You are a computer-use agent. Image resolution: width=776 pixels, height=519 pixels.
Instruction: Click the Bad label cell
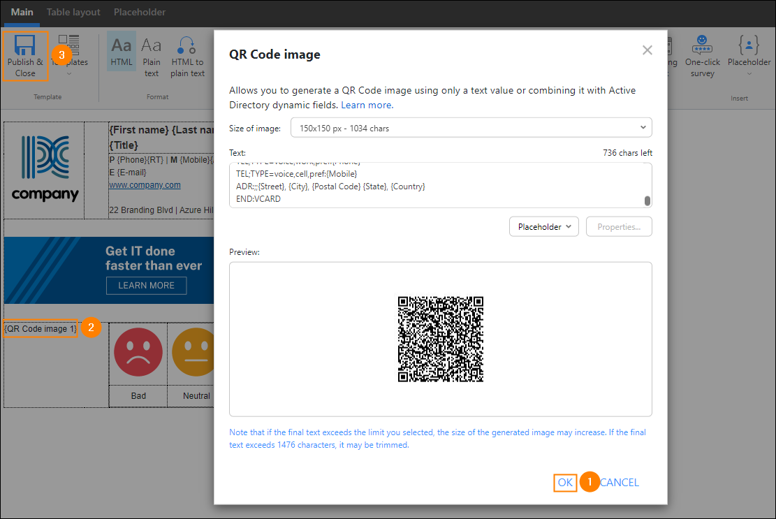point(138,396)
